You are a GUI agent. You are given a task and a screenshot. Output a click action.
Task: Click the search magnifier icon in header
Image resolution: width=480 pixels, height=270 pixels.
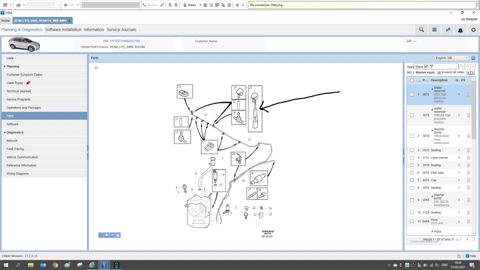(421, 30)
